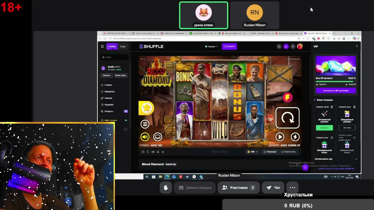Open the red lightning bonus buy button
The image size is (374, 210).
[288, 97]
